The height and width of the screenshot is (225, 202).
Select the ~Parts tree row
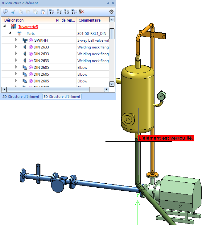[55, 34]
